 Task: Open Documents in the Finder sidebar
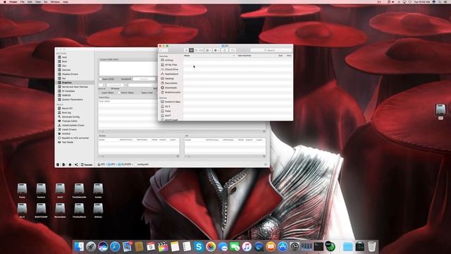click(170, 83)
